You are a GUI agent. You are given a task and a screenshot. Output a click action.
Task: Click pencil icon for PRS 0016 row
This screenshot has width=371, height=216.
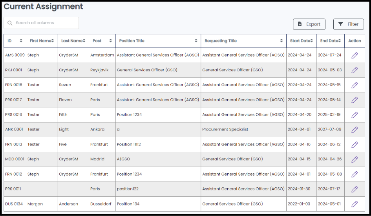point(355,115)
